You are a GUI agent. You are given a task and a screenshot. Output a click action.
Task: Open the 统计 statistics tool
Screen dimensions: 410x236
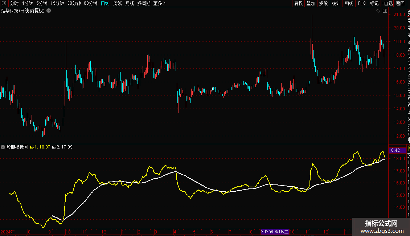336,3
